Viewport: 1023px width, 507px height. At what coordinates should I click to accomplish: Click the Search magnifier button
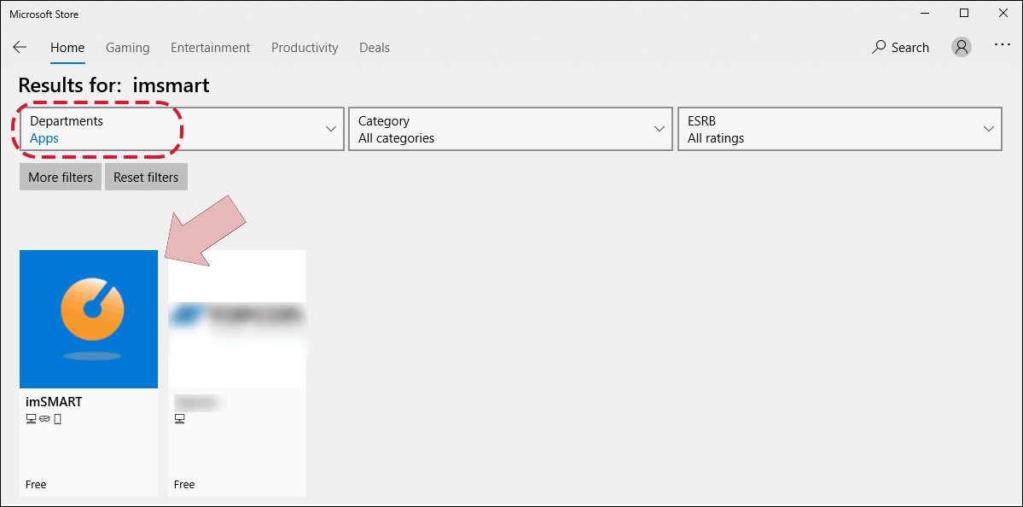900,47
